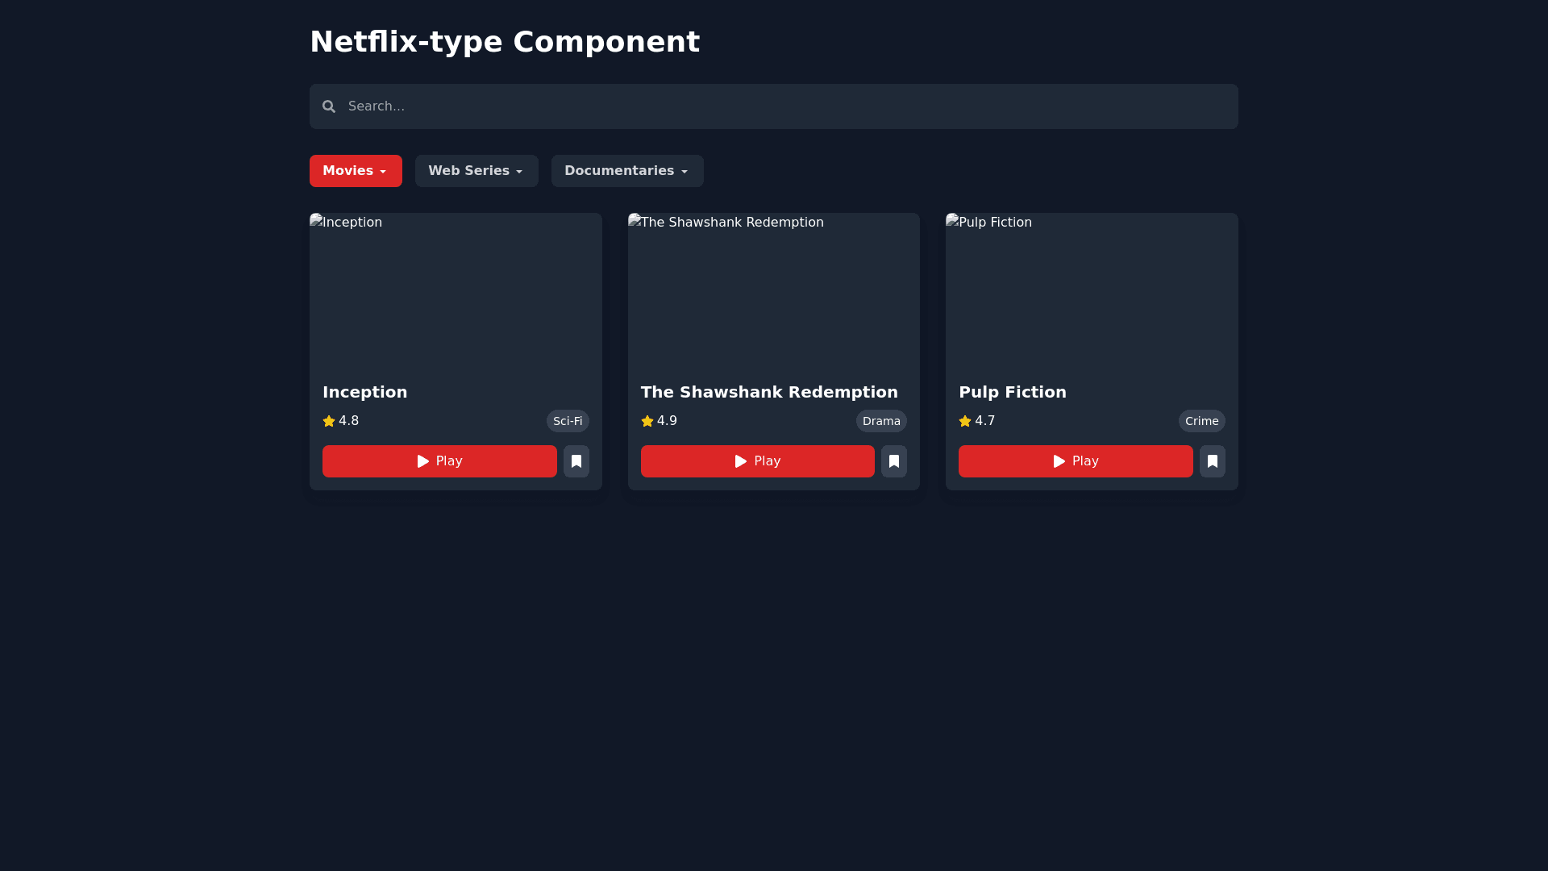
Task: Start playing Pulp Fiction
Action: pyautogui.click(x=1076, y=461)
